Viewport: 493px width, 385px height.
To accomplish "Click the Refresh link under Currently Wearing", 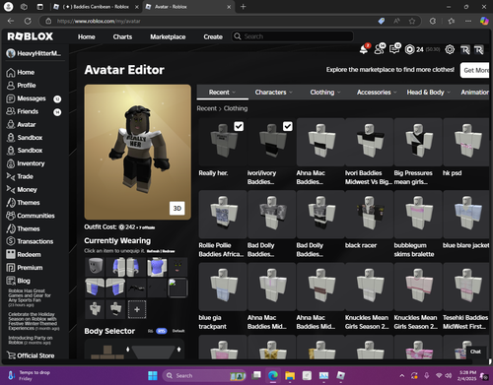I will point(154,251).
